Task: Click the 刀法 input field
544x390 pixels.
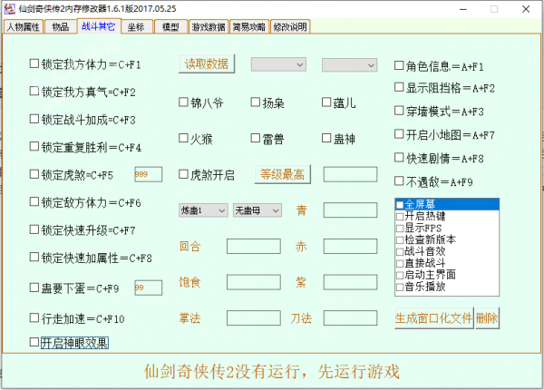Action: tap(350, 317)
